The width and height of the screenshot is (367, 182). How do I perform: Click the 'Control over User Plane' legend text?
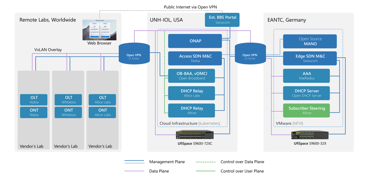click(242, 171)
